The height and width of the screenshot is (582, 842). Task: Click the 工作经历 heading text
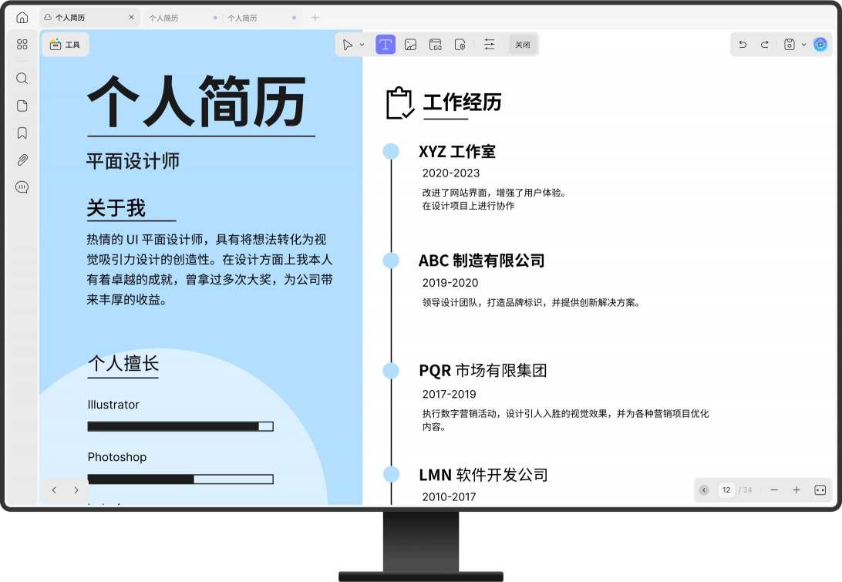pyautogui.click(x=463, y=102)
